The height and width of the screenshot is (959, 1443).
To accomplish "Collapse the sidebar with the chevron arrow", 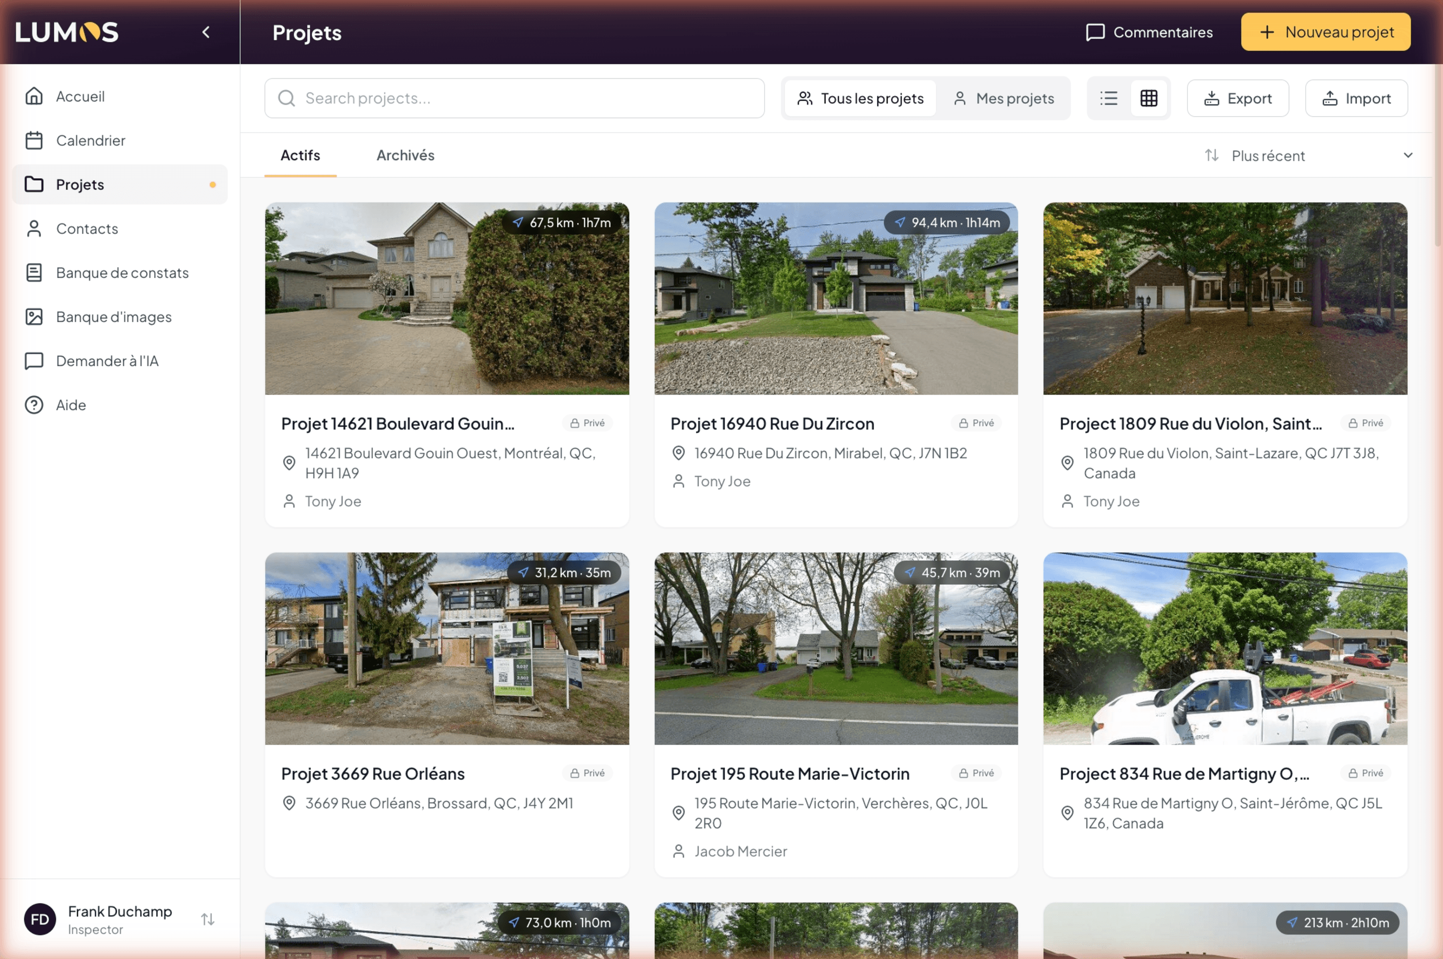I will 206,33.
